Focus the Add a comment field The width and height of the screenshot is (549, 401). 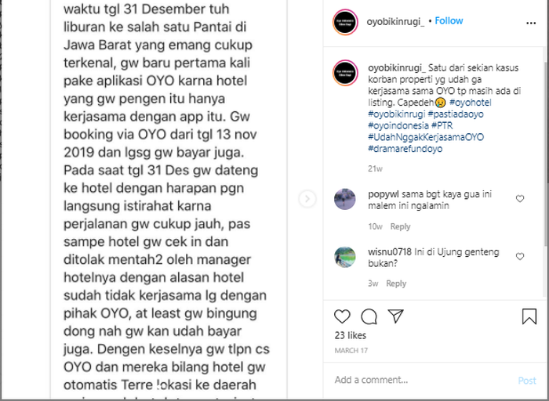tap(422, 380)
